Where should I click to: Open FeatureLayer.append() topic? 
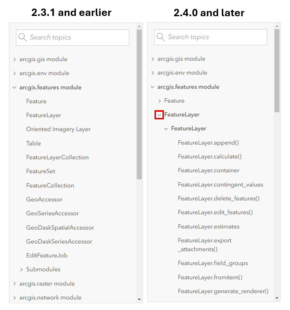click(x=208, y=143)
